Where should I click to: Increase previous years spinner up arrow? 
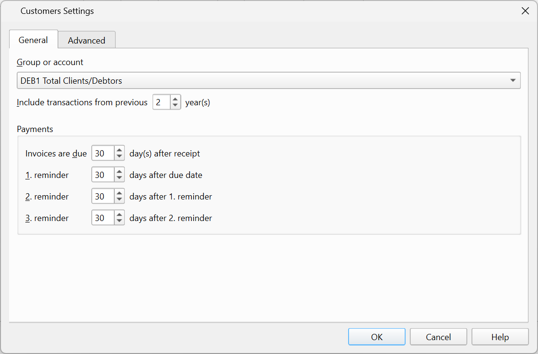tap(175, 99)
